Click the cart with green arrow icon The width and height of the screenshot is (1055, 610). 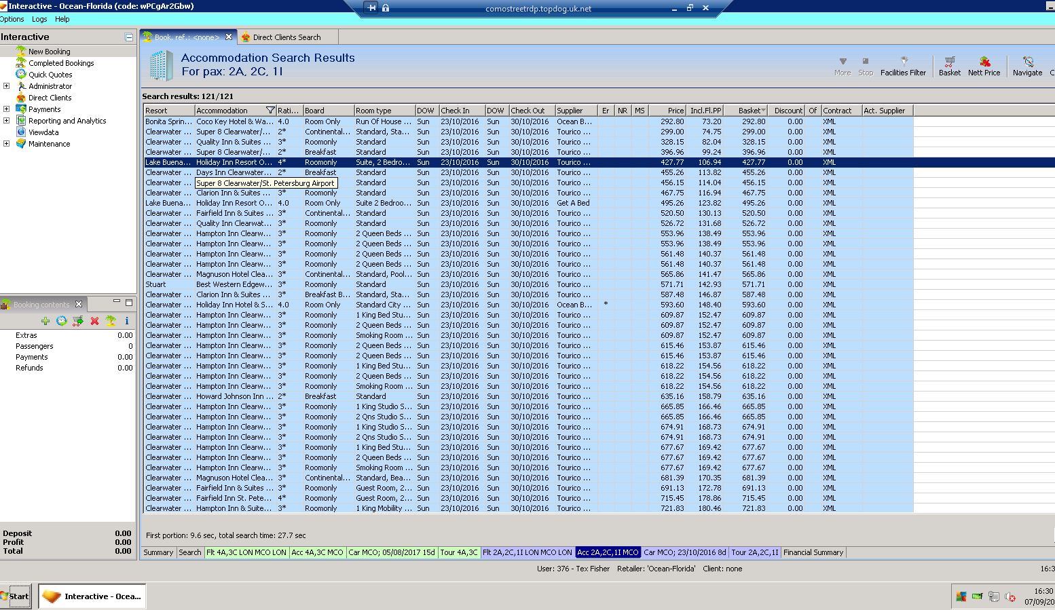pyautogui.click(x=78, y=321)
